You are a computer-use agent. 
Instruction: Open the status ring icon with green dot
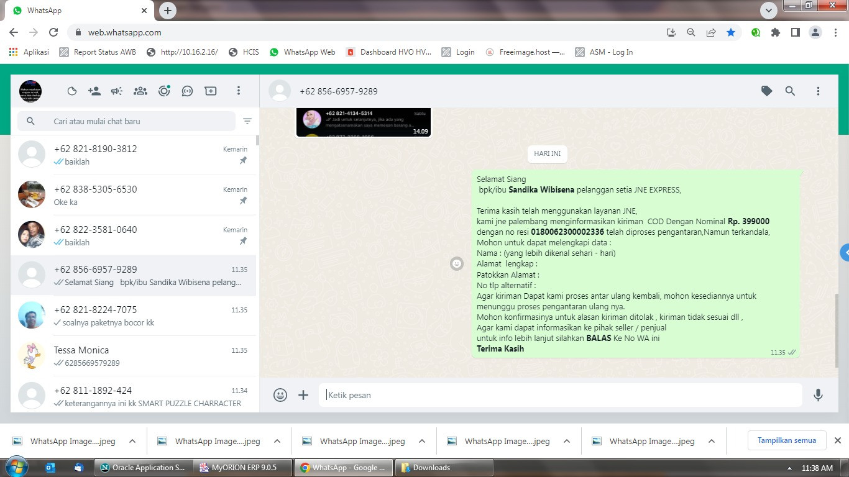[x=164, y=91]
